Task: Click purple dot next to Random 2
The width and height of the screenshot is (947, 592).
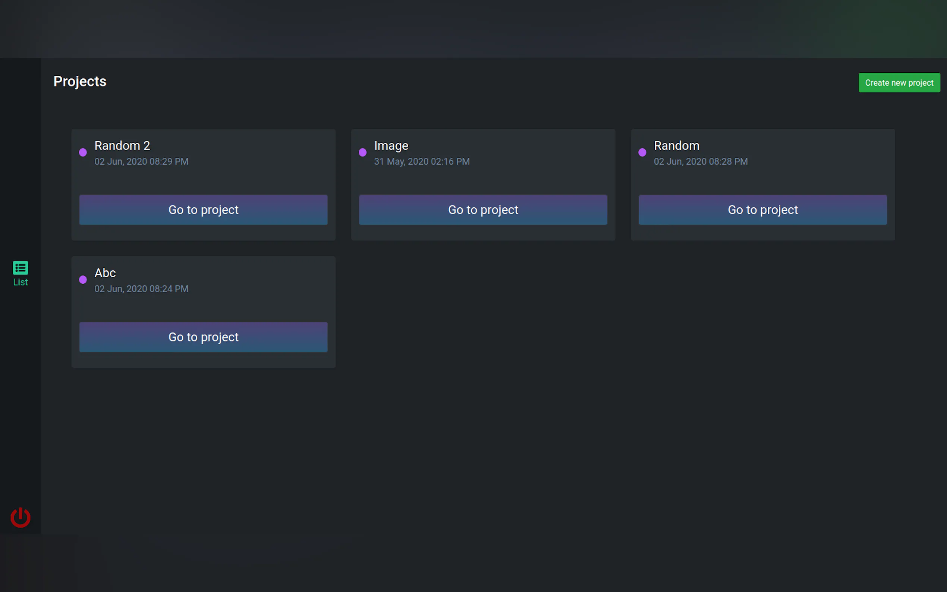Action: [83, 152]
